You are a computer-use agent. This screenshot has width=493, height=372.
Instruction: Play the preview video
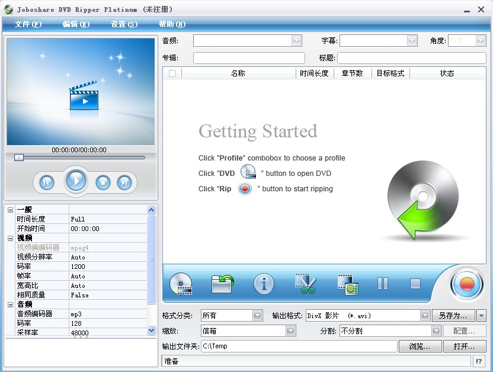point(76,181)
